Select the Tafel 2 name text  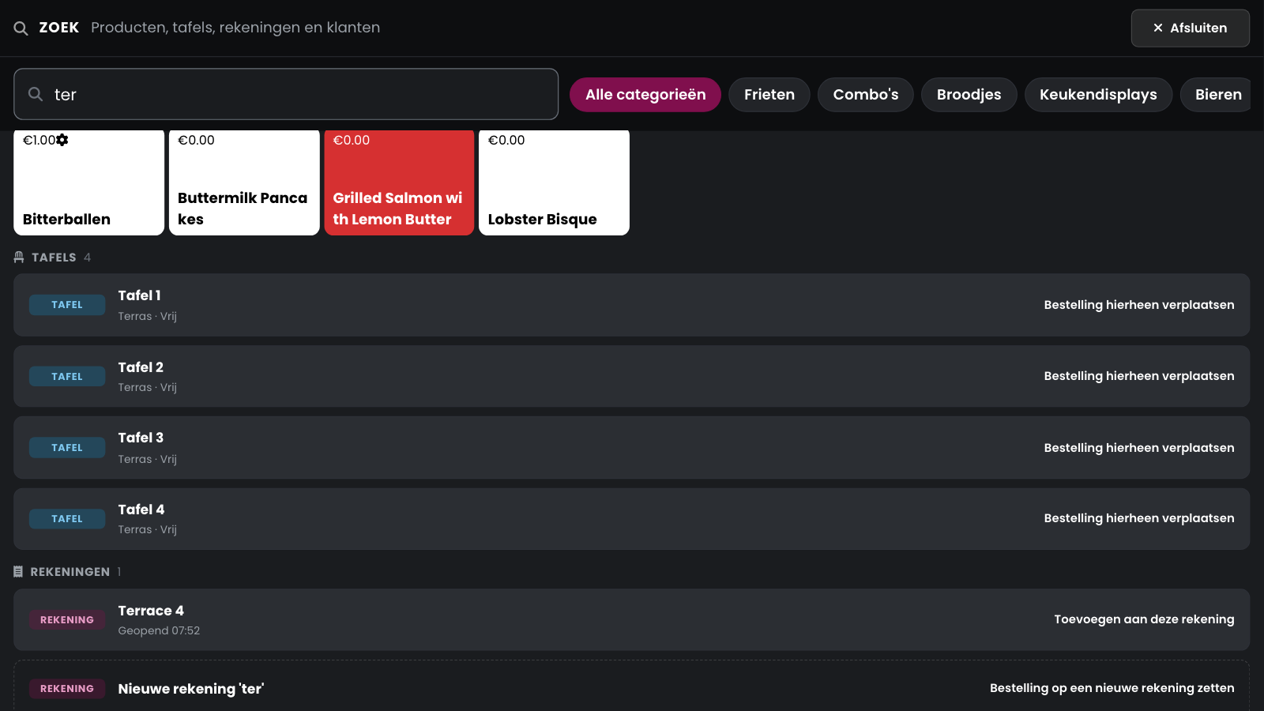pyautogui.click(x=141, y=367)
